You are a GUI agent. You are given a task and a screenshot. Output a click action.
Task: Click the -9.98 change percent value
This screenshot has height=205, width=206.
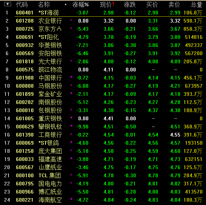click(x=83, y=127)
